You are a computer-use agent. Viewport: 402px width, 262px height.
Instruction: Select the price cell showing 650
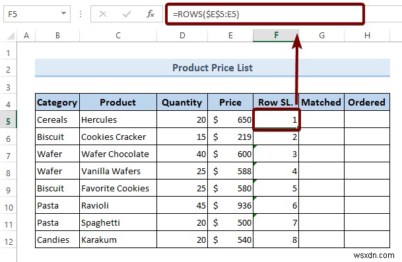[x=230, y=119]
